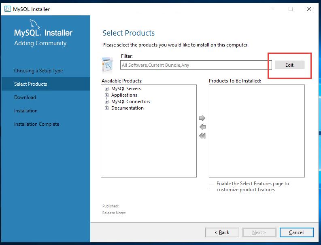Click the software package icon beside Filter
321x245 pixels.
107,65
